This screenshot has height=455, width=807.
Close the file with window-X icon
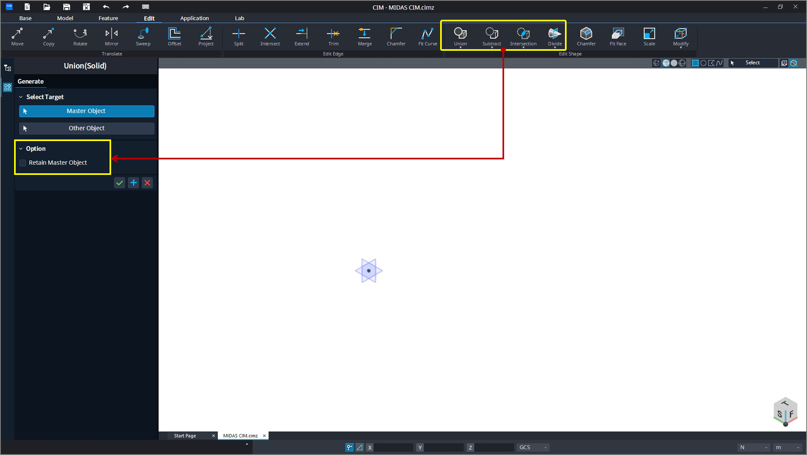click(86, 7)
